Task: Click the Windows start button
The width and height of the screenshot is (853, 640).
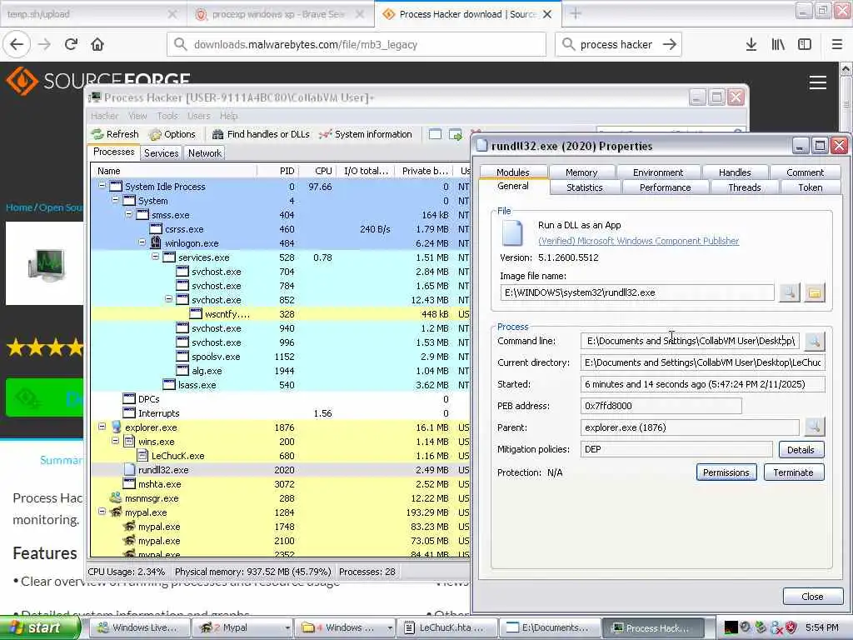Action: click(38, 628)
